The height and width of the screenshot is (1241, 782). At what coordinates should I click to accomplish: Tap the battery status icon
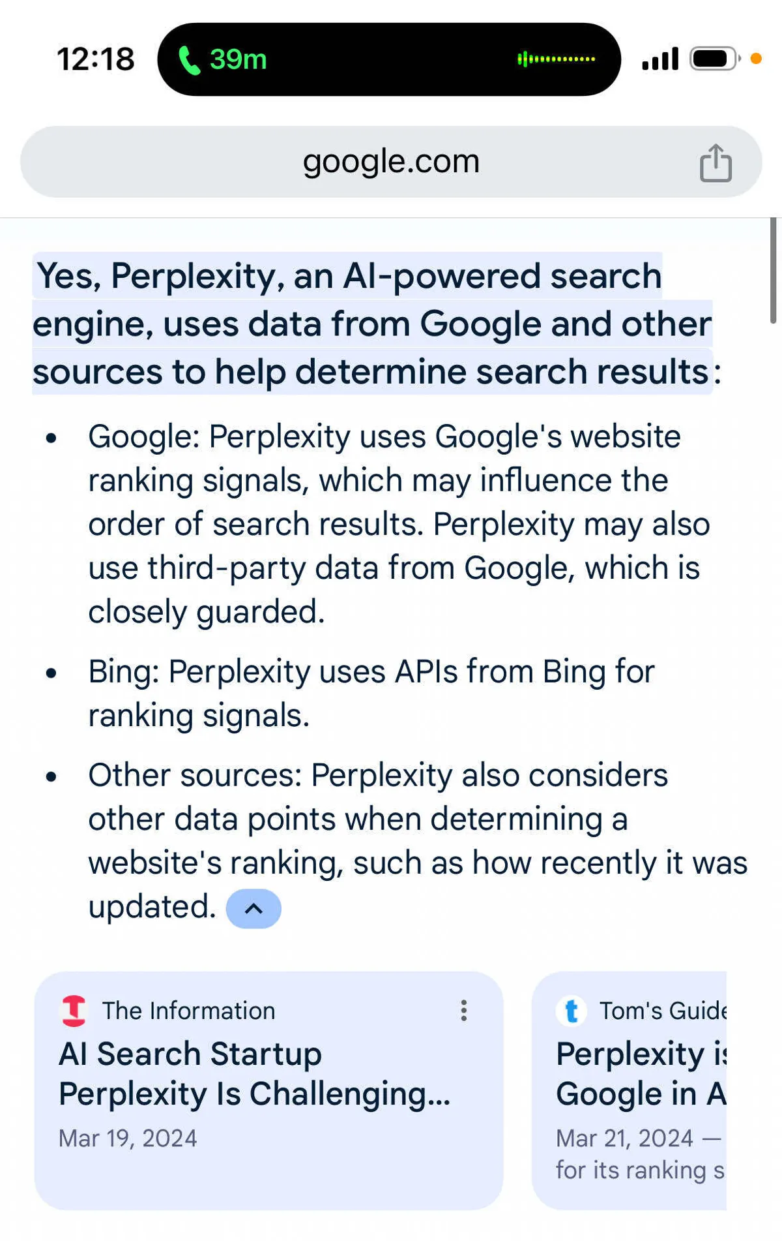pos(714,59)
